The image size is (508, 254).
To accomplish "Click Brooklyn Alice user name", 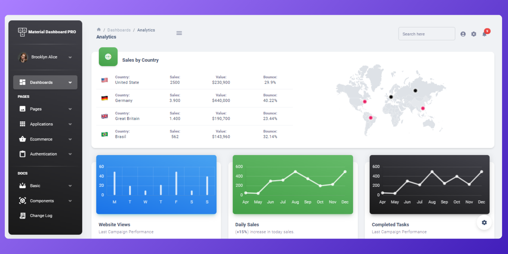I will coord(44,57).
